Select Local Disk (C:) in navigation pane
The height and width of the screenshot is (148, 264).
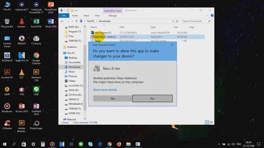click(76, 86)
